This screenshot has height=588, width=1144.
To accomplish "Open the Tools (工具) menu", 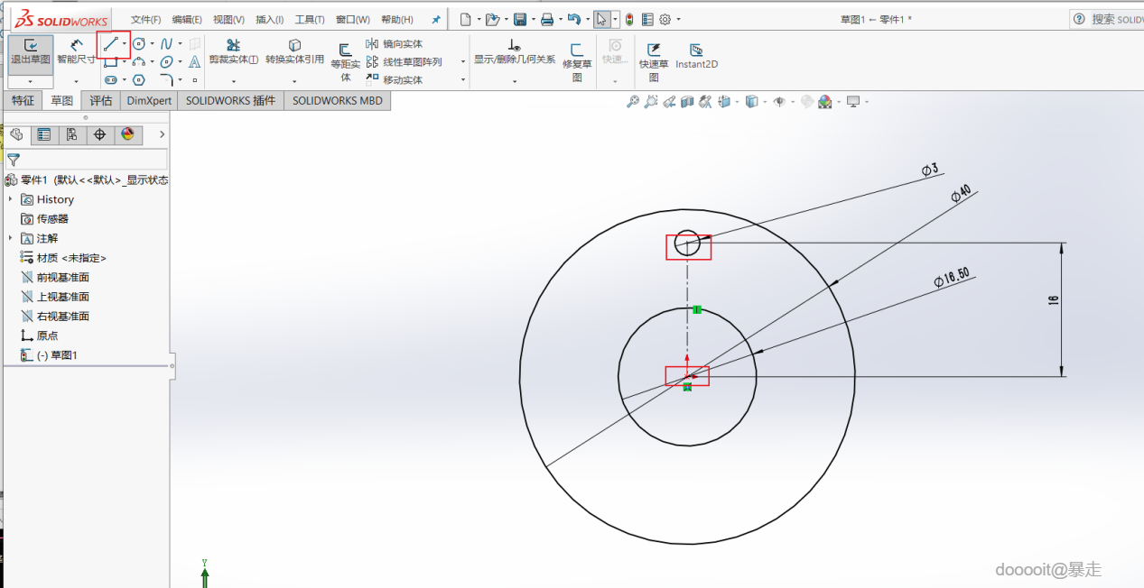I will (x=309, y=19).
